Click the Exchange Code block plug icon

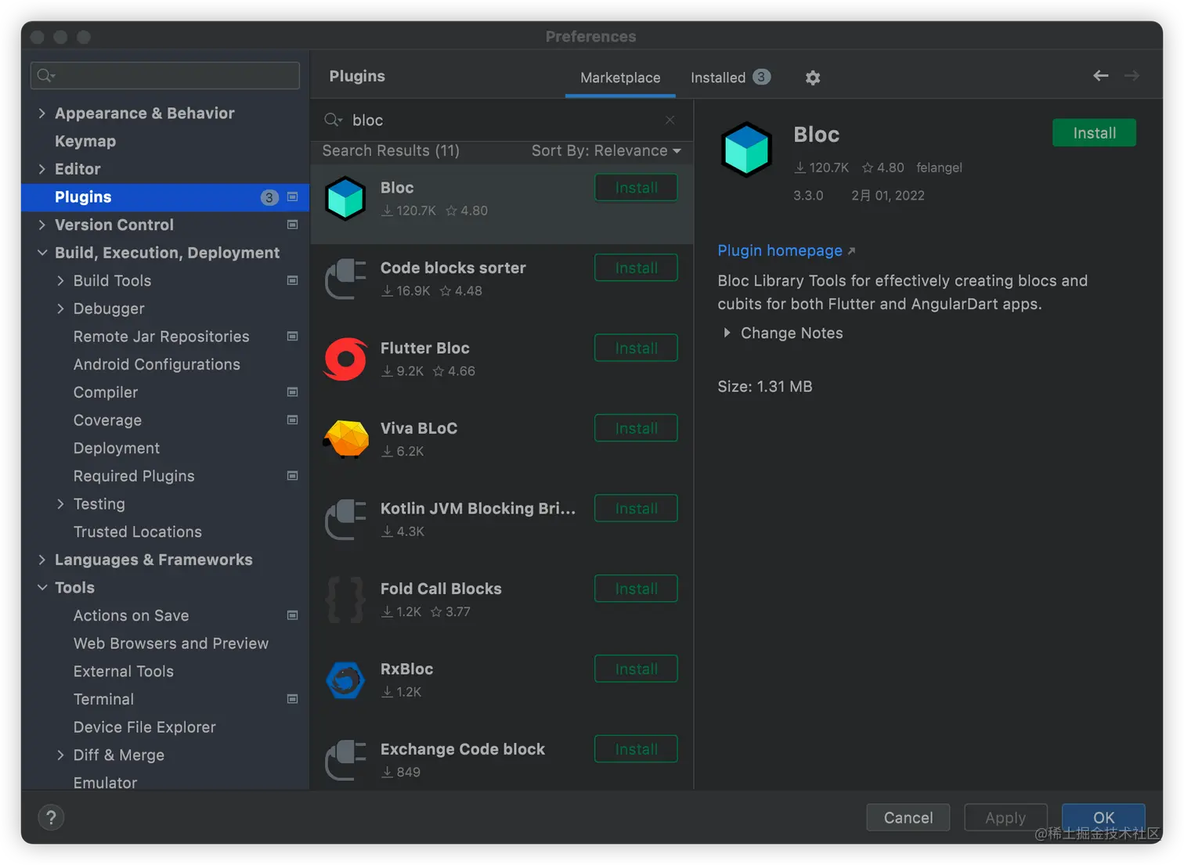coord(345,760)
